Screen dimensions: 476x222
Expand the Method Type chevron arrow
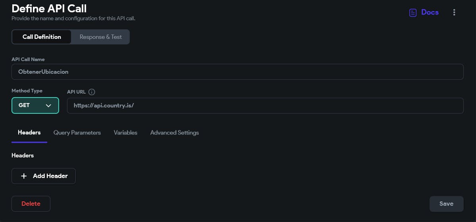[48, 105]
